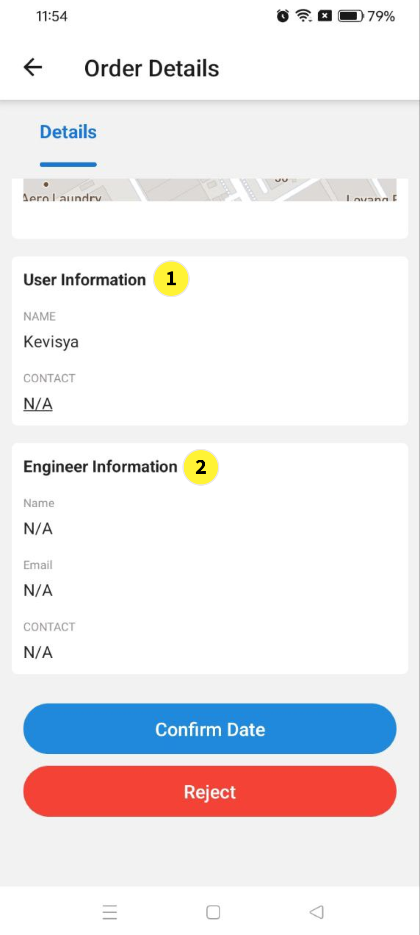Open recent apps navigation menu icon
420x935 pixels.
109,912
